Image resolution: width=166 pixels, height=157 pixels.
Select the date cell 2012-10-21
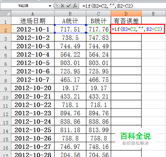coord(33,96)
